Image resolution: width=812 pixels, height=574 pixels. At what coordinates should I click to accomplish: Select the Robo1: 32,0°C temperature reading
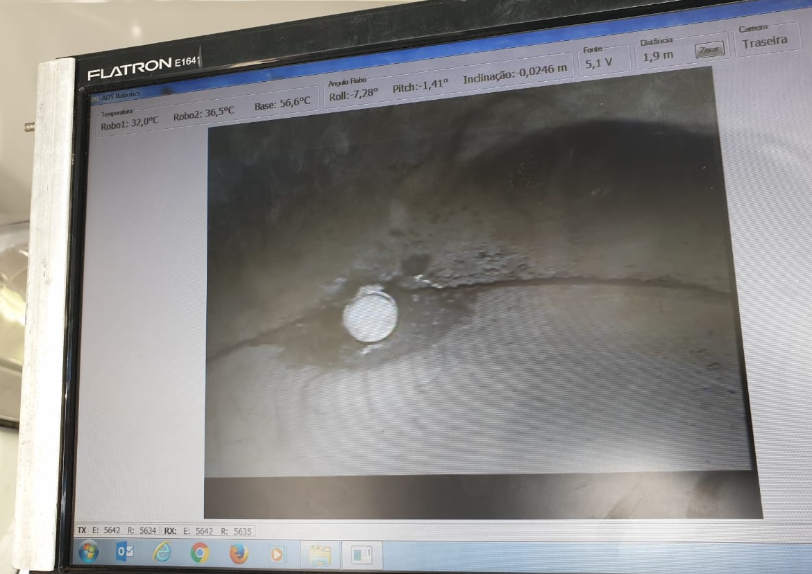[130, 123]
